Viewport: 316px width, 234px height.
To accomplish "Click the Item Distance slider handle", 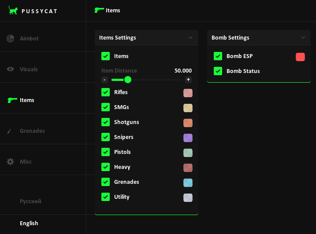I will tap(128, 80).
